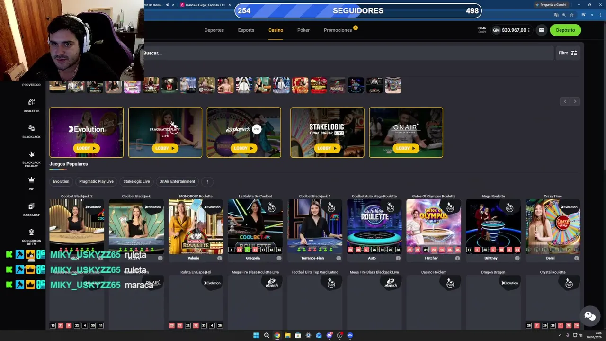Show info for the Gregoria table
Image resolution: width=606 pixels, height=341 pixels.
pyautogui.click(x=279, y=258)
